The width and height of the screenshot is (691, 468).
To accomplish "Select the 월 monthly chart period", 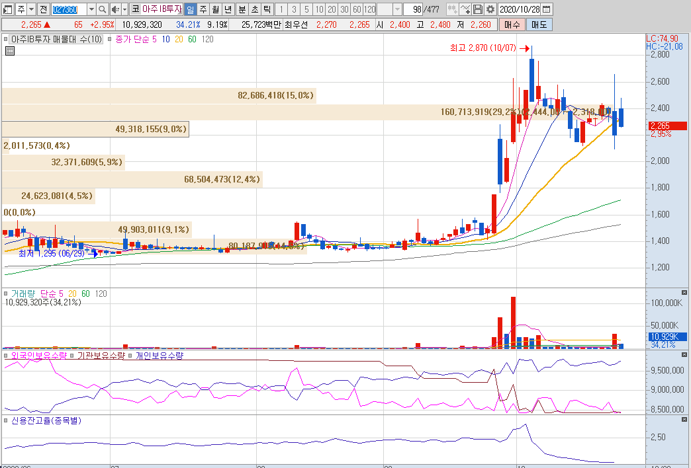I will [216, 9].
